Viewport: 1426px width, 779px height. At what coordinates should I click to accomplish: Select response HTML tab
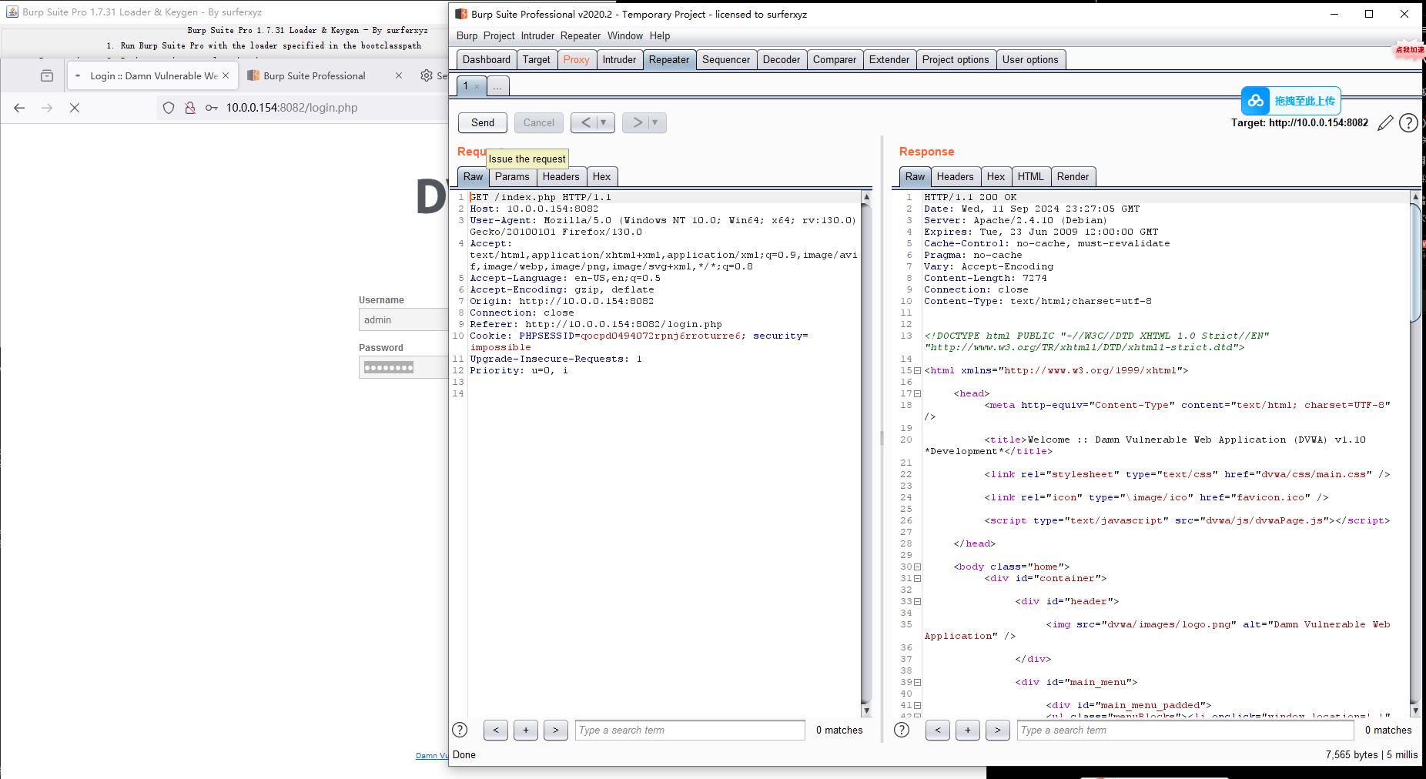point(1030,176)
